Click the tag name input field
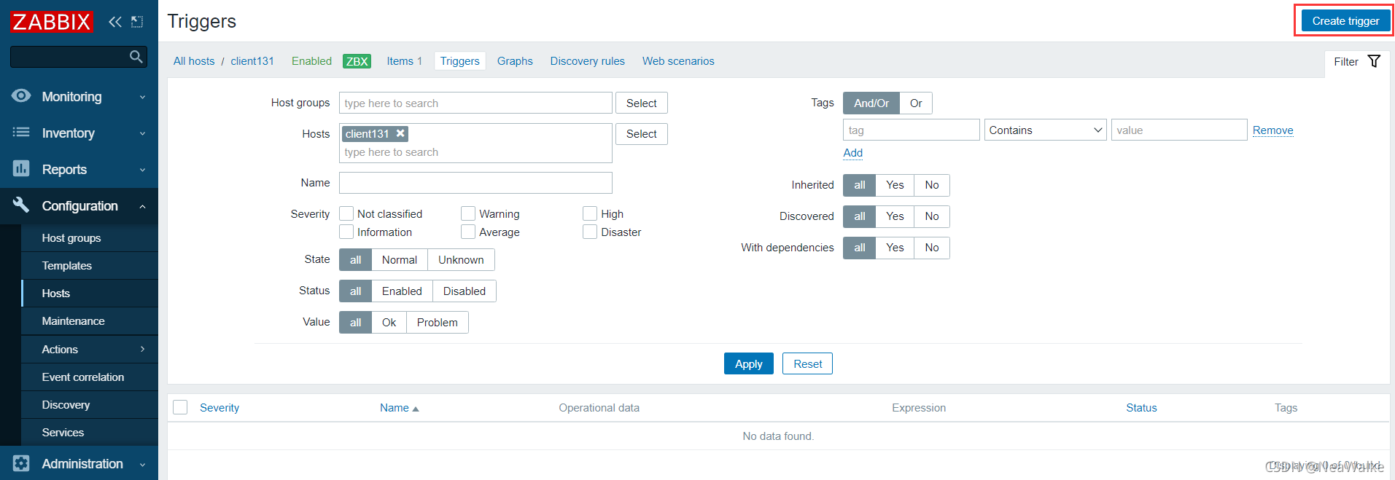The height and width of the screenshot is (480, 1395). 912,130
